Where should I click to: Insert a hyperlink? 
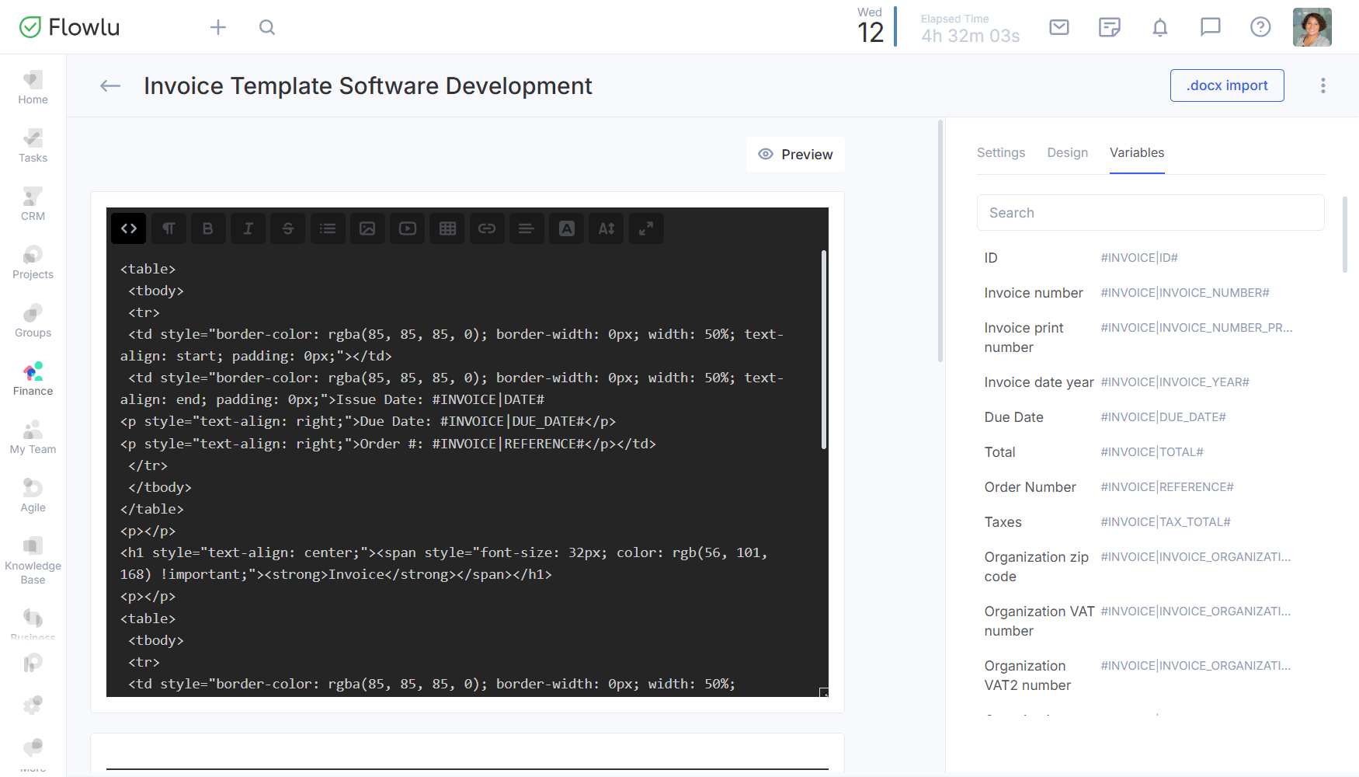(487, 228)
